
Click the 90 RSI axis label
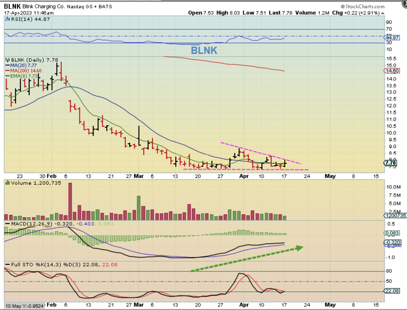[389, 22]
